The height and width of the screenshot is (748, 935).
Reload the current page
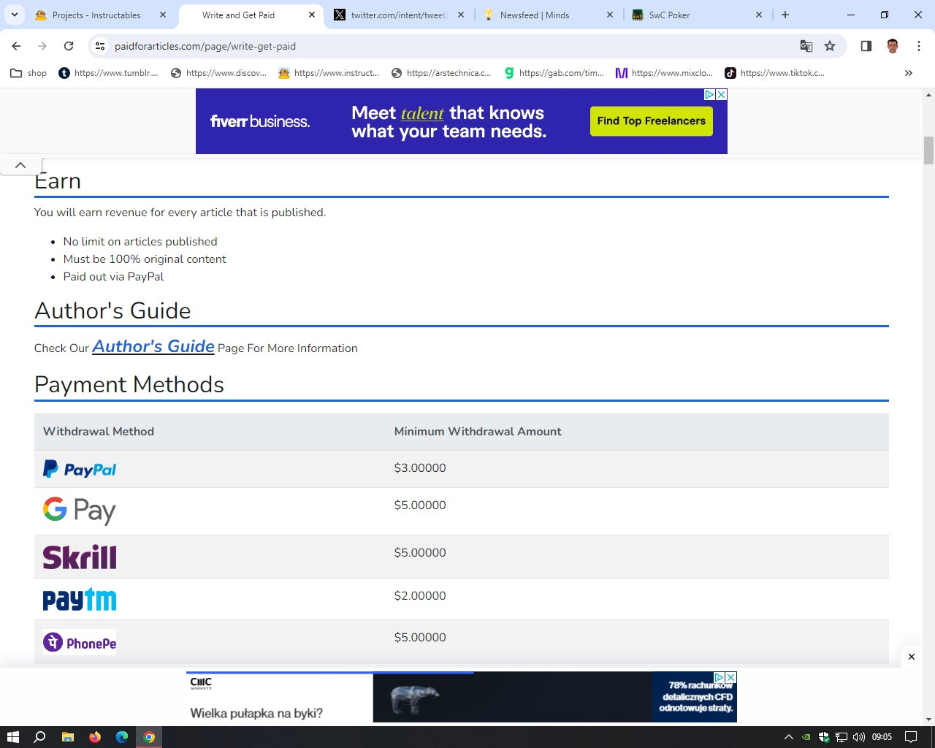(69, 46)
